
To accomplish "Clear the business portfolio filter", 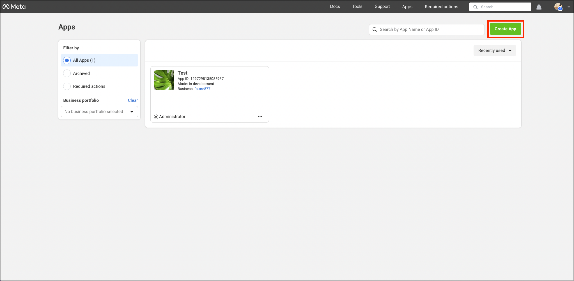I will [x=133, y=100].
